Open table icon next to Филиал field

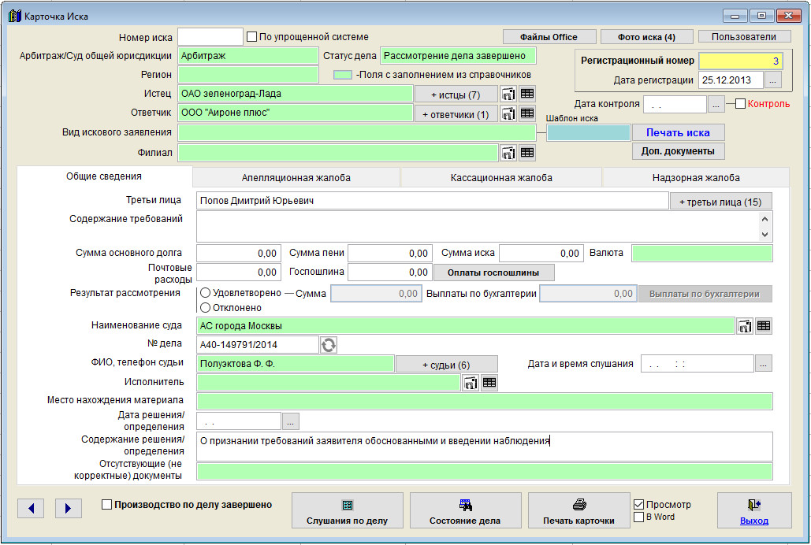point(527,153)
